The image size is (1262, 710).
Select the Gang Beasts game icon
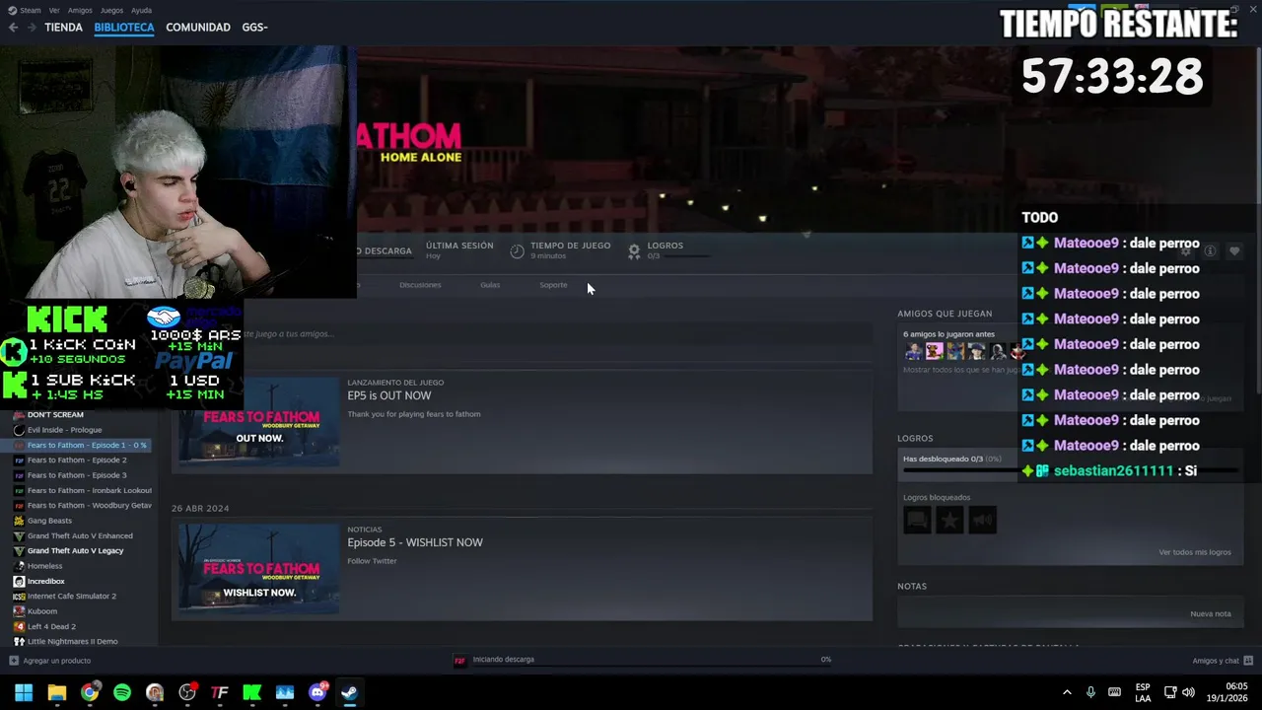[x=19, y=521]
